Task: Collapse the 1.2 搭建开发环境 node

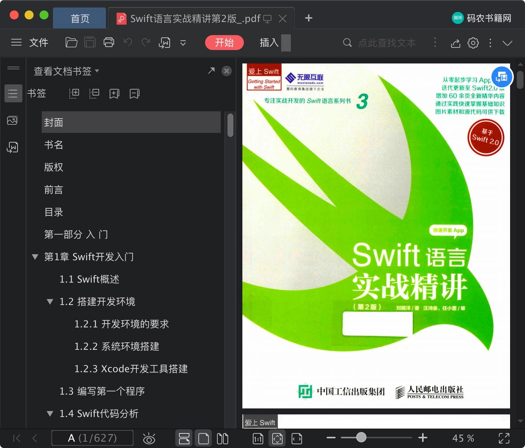Action: (x=50, y=302)
